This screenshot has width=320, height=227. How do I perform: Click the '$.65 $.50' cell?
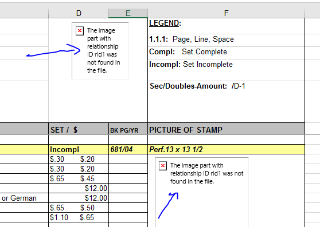pos(79,208)
